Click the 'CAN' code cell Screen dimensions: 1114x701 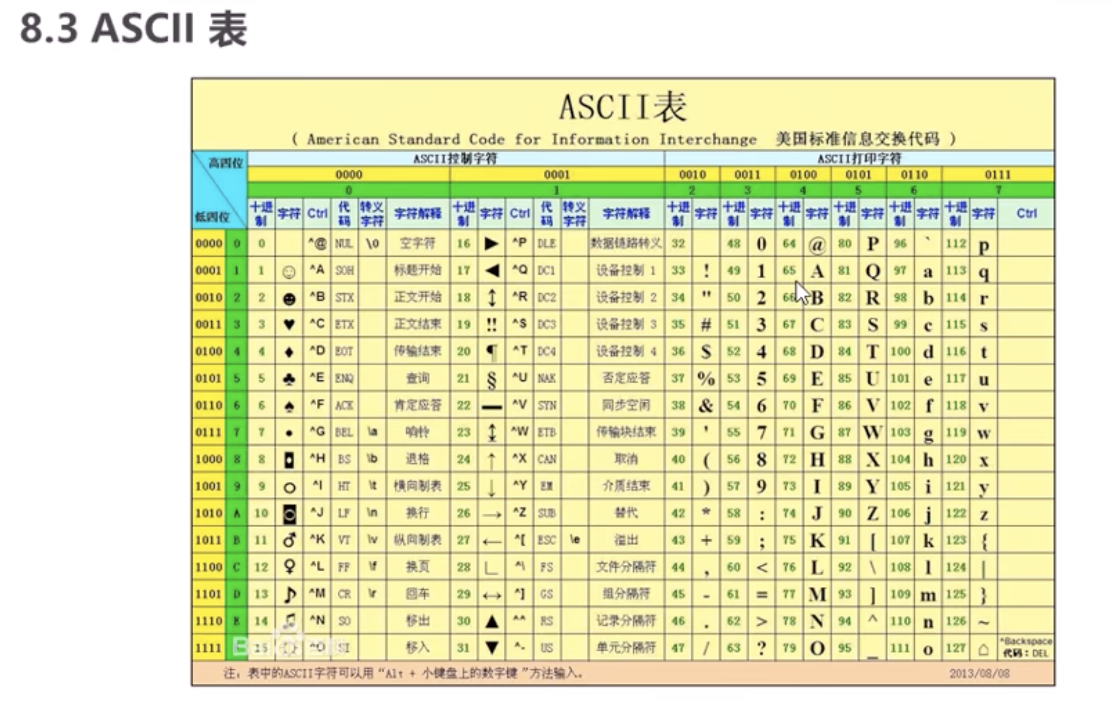tap(546, 459)
